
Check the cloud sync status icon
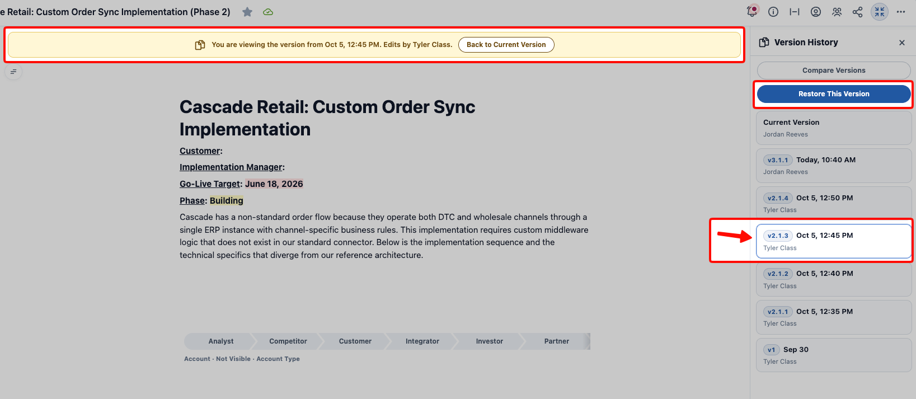point(268,12)
